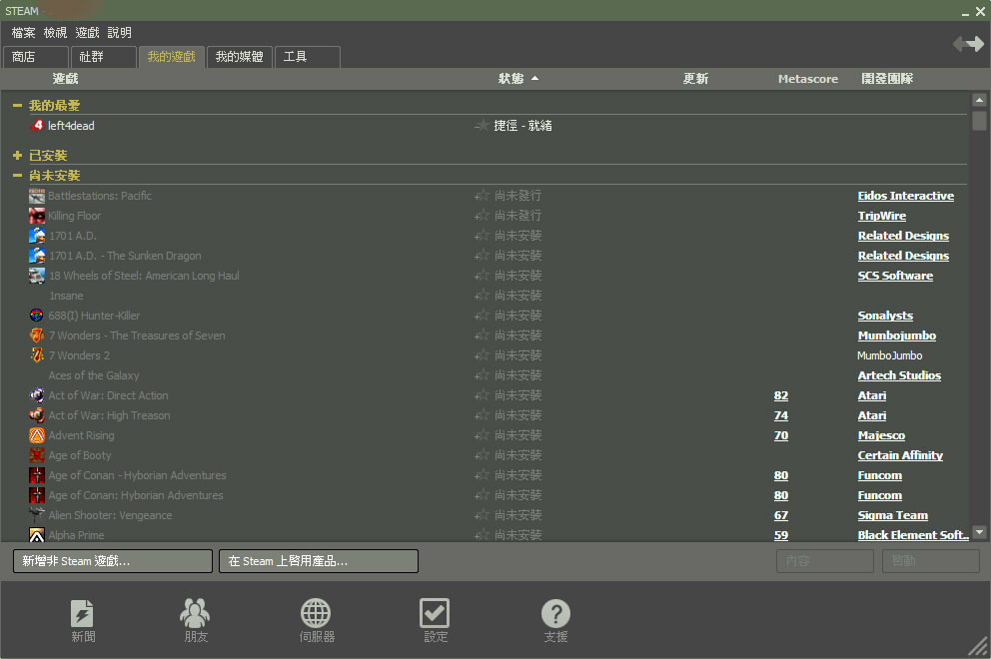Open the Eidos Interactive developer link
This screenshot has width=991, height=659.
click(x=905, y=196)
